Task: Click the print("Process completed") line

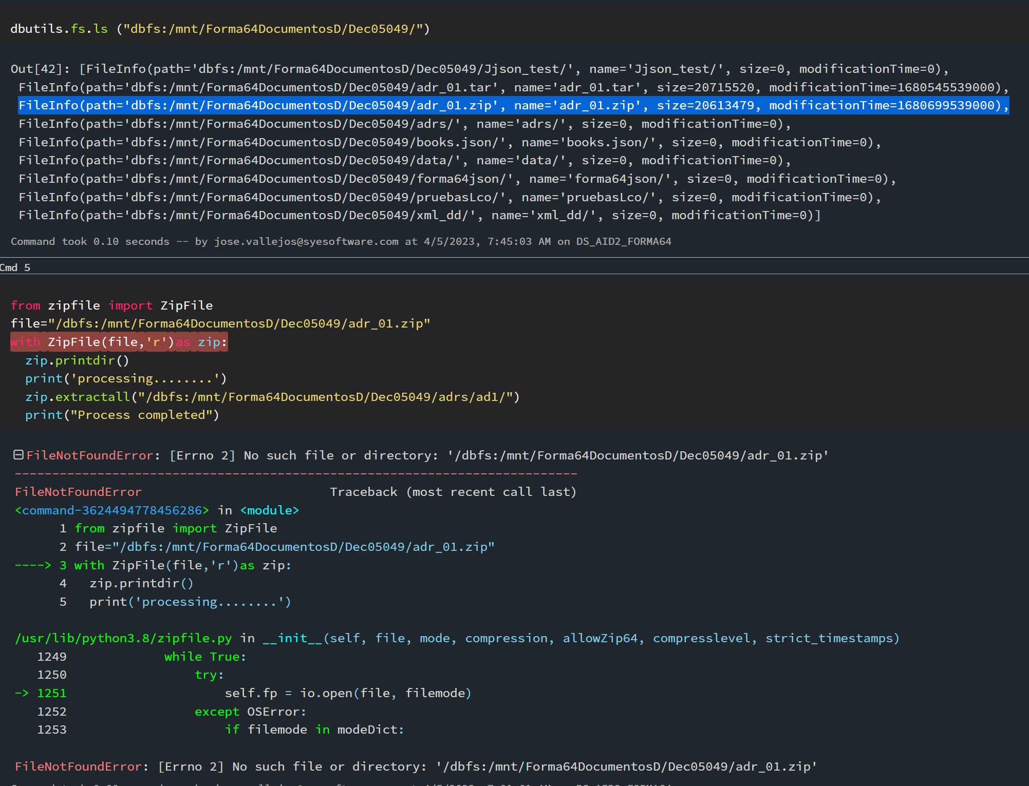Action: click(x=122, y=415)
